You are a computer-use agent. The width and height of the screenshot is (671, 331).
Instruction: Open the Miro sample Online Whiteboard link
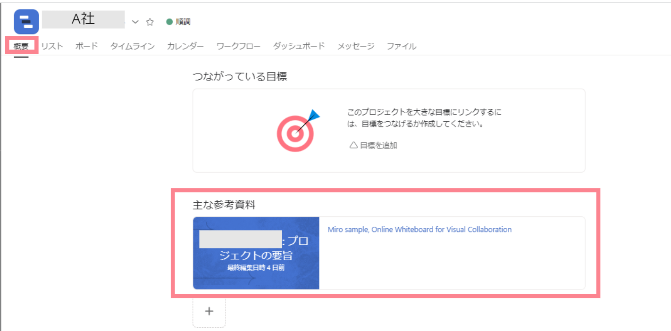[x=419, y=230]
